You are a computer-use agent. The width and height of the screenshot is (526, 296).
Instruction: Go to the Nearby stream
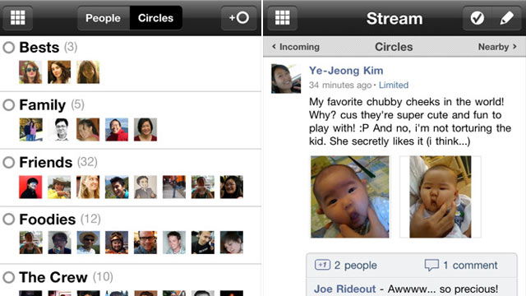(497, 47)
